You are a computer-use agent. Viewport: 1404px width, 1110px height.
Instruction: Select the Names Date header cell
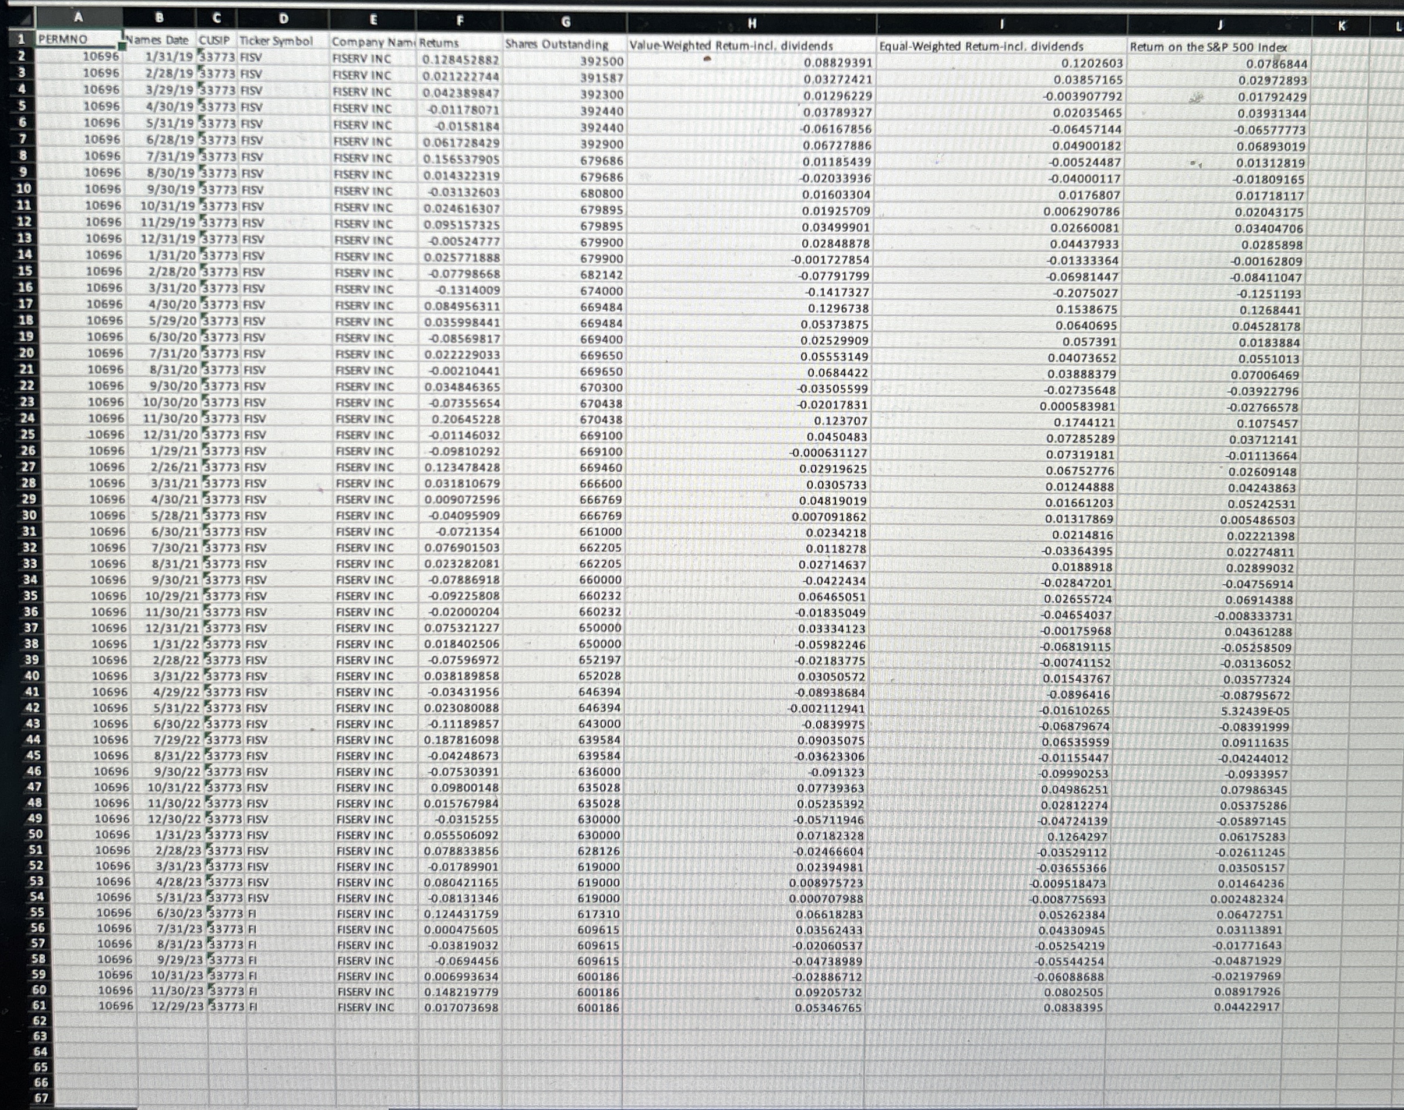pyautogui.click(x=158, y=40)
